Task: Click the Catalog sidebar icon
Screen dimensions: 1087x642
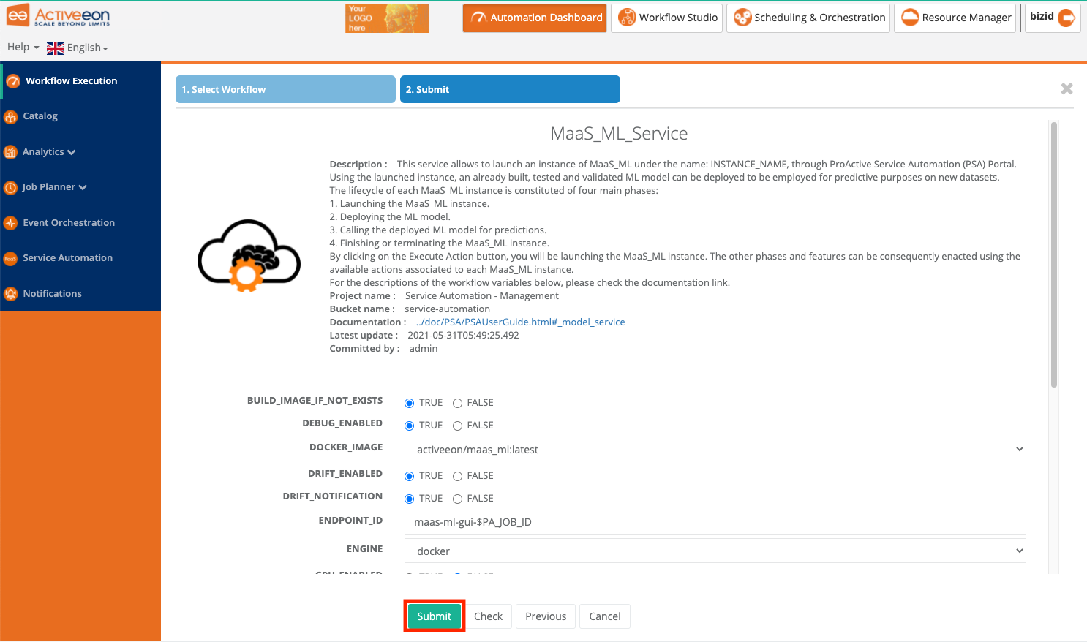Action: coord(10,116)
